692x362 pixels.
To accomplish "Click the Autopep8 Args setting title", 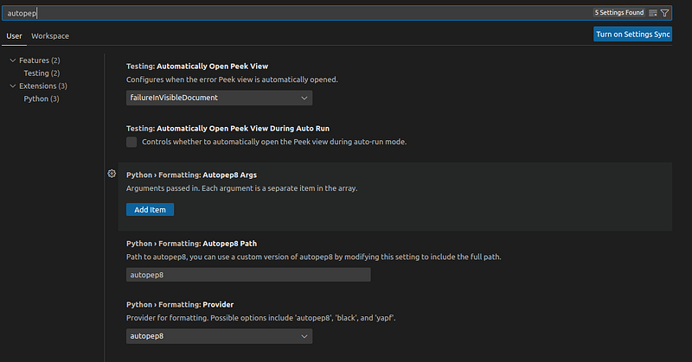I will pos(191,175).
